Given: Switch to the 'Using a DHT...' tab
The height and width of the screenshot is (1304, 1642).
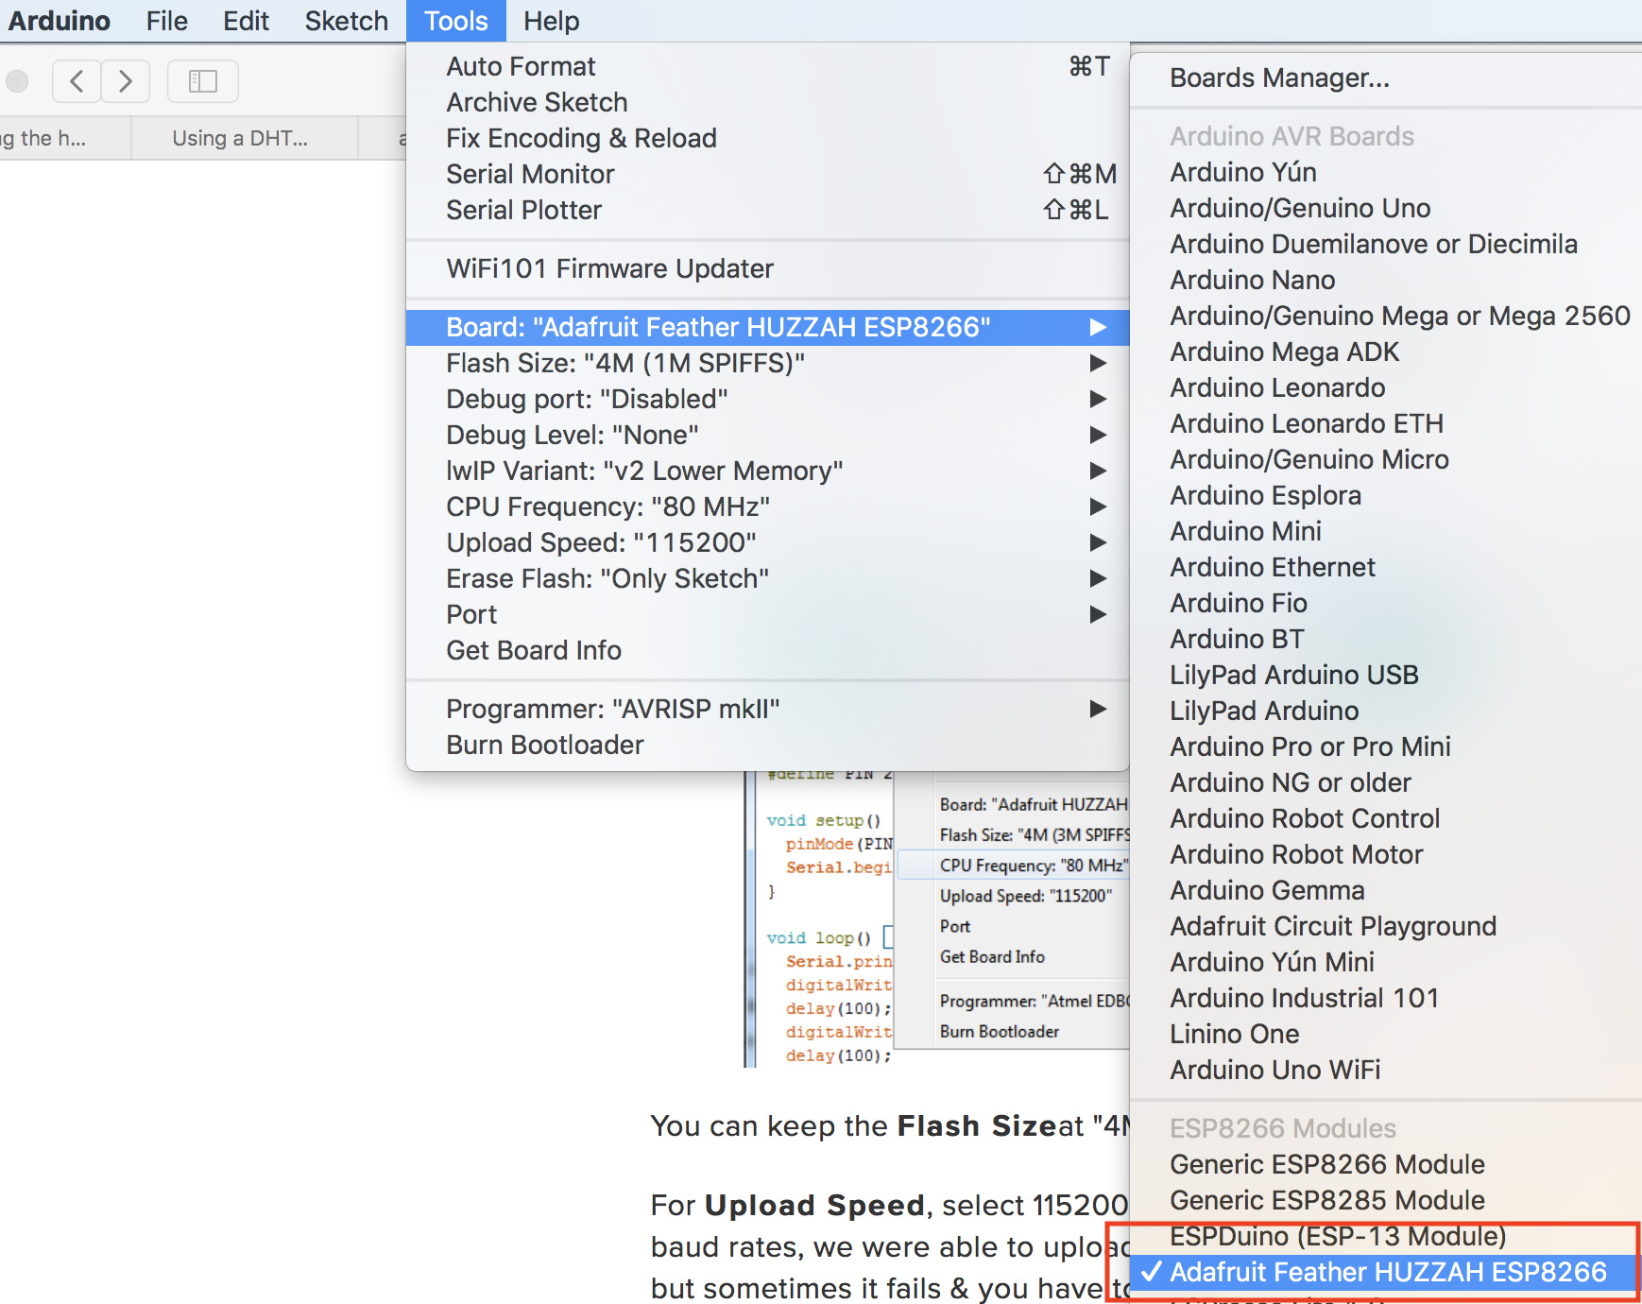Looking at the screenshot, I should coord(240,138).
